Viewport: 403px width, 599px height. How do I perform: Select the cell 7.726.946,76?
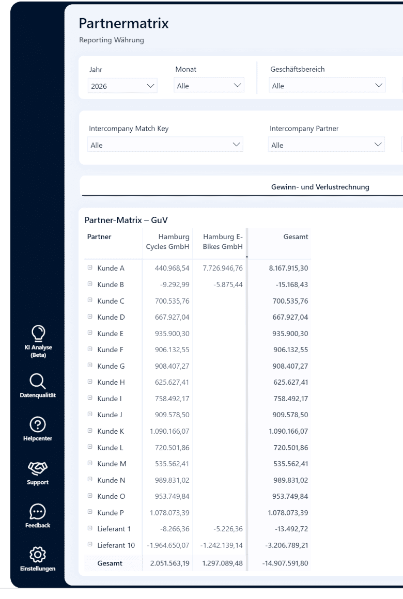(223, 268)
